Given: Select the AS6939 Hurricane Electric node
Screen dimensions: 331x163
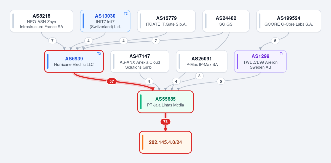Looking at the screenshot, I should (74, 62).
